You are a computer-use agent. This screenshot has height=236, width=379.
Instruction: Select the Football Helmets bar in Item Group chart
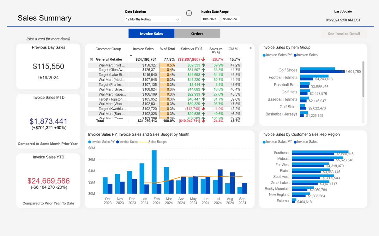tap(306, 79)
